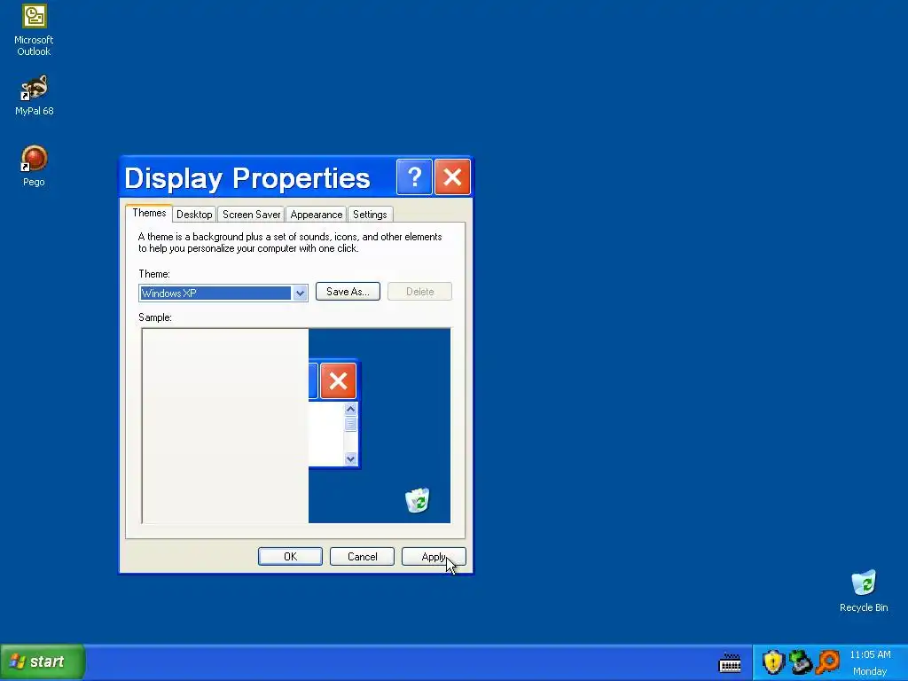Image resolution: width=908 pixels, height=681 pixels.
Task: Click the Cancel button
Action: point(362,557)
